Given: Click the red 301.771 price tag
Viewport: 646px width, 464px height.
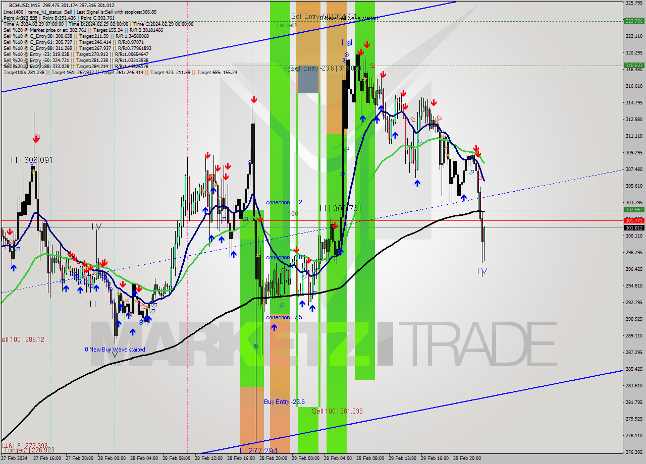Looking at the screenshot, I should click(x=634, y=220).
